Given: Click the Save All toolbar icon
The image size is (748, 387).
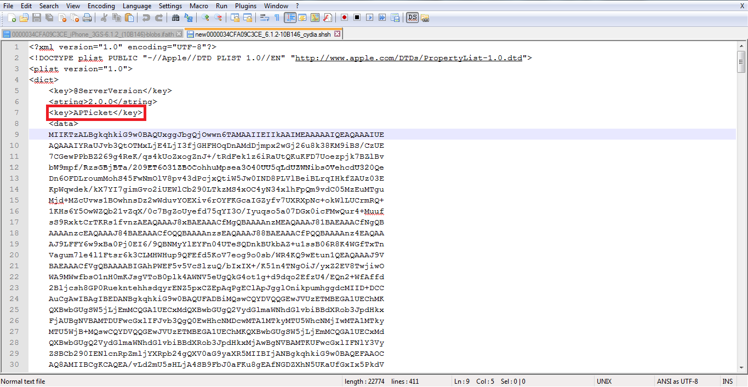Looking at the screenshot, I should tap(49, 18).
